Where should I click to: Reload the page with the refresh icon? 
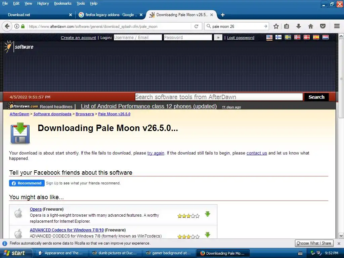click(196, 26)
